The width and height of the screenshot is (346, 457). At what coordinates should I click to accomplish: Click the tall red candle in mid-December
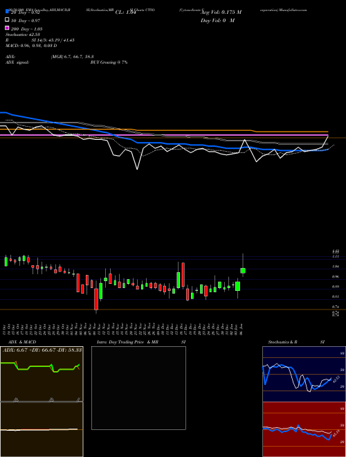tap(183, 275)
